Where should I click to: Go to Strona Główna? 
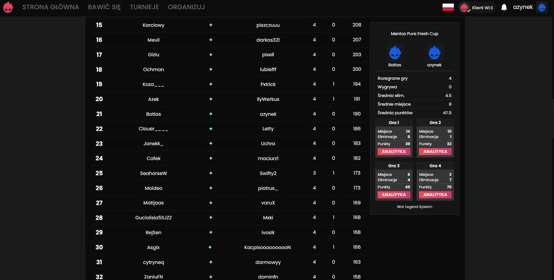51,7
